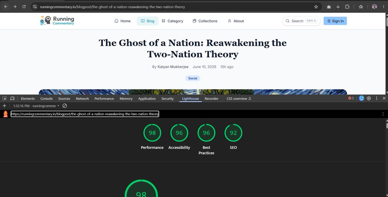Open site information icon in address bar

tap(35, 6)
